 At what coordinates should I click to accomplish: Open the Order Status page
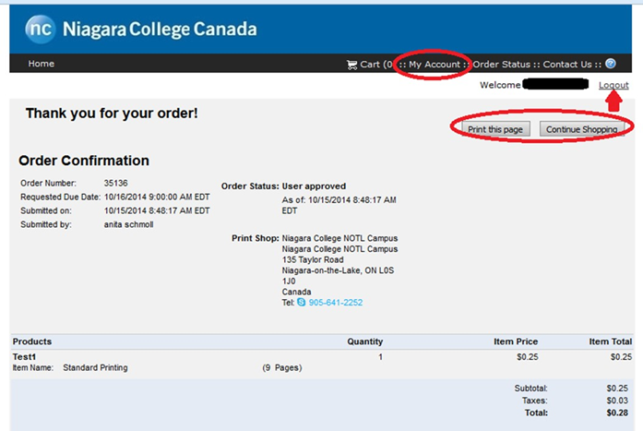(502, 65)
